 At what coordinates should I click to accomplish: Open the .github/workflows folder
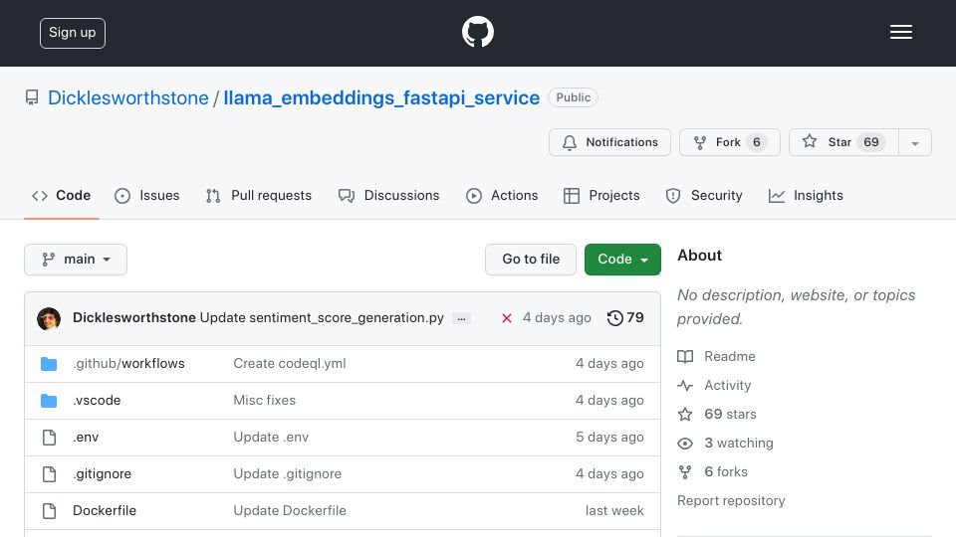pos(128,364)
